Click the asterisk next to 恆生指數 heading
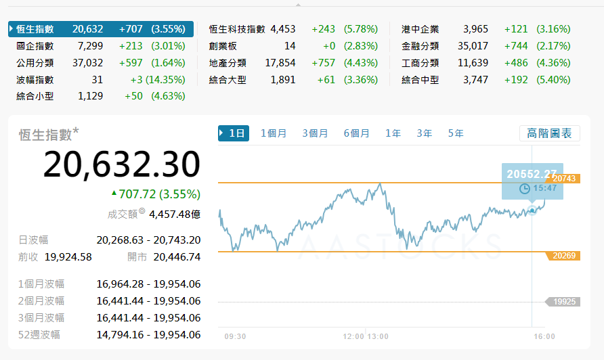The image size is (604, 360). [76, 130]
